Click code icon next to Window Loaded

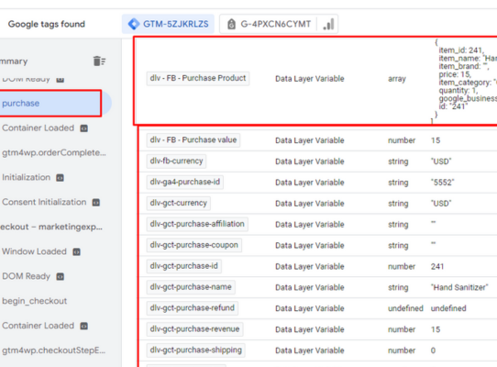pos(76,252)
